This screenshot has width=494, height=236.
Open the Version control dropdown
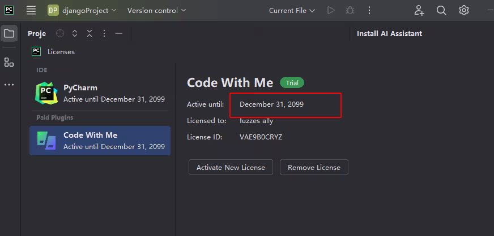point(156,10)
